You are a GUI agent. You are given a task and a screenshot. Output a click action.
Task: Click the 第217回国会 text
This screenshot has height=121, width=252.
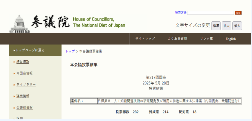pos(156,77)
